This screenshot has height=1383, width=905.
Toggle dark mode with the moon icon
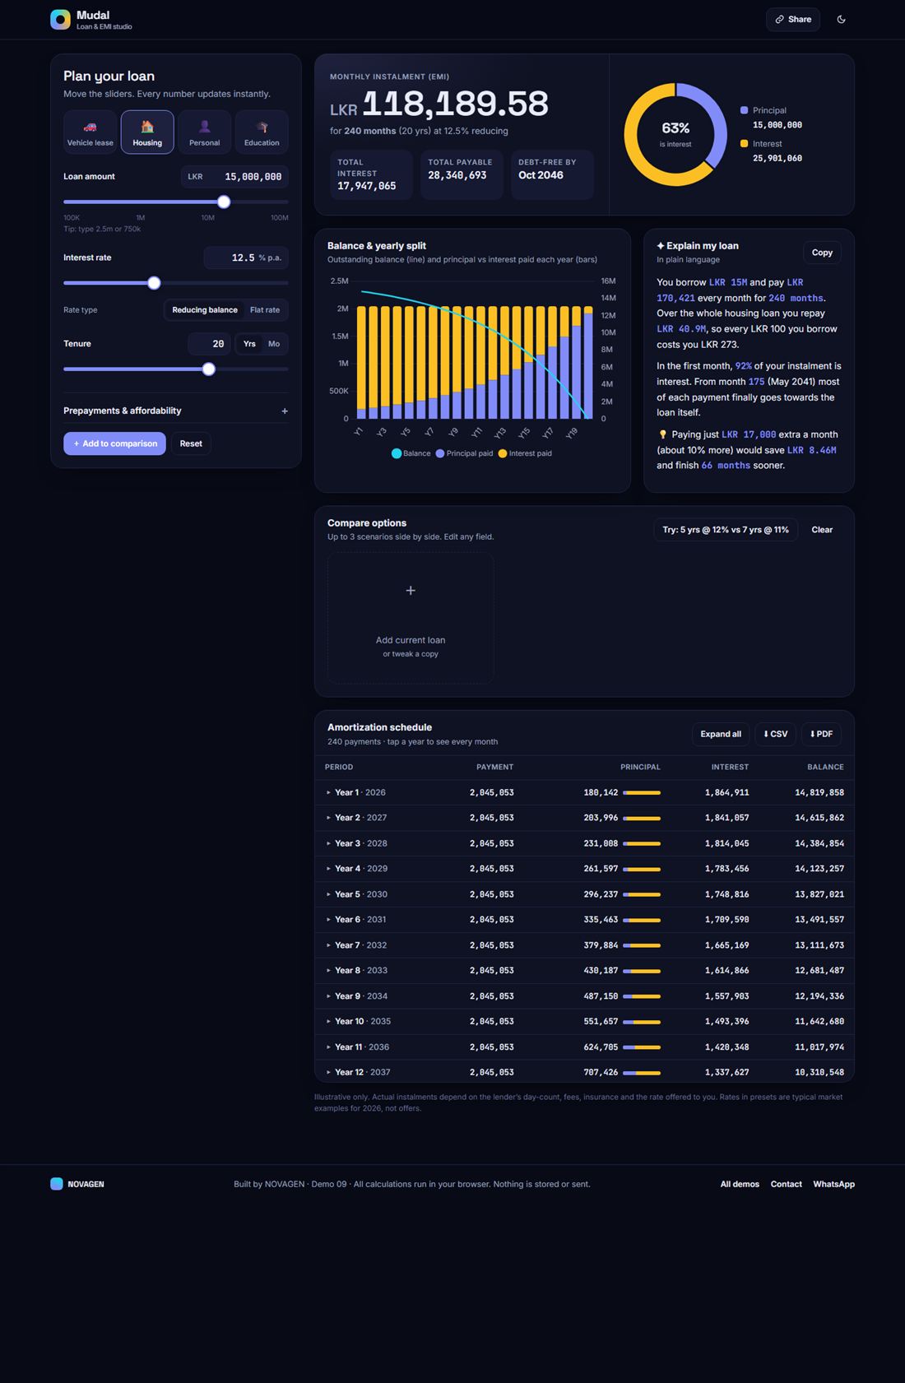(841, 20)
